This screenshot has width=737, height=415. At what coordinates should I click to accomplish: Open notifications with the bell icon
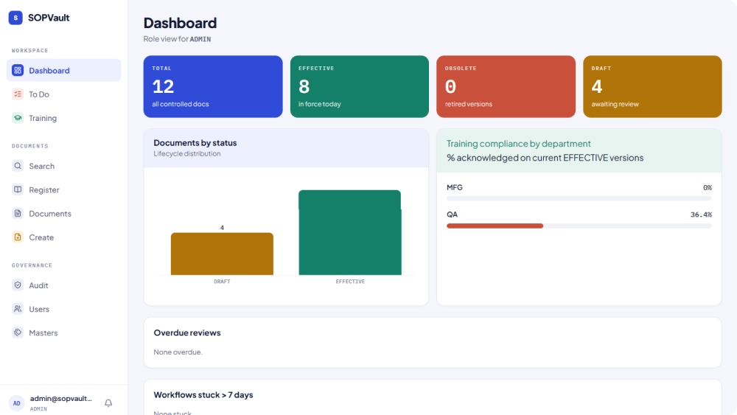(x=108, y=402)
